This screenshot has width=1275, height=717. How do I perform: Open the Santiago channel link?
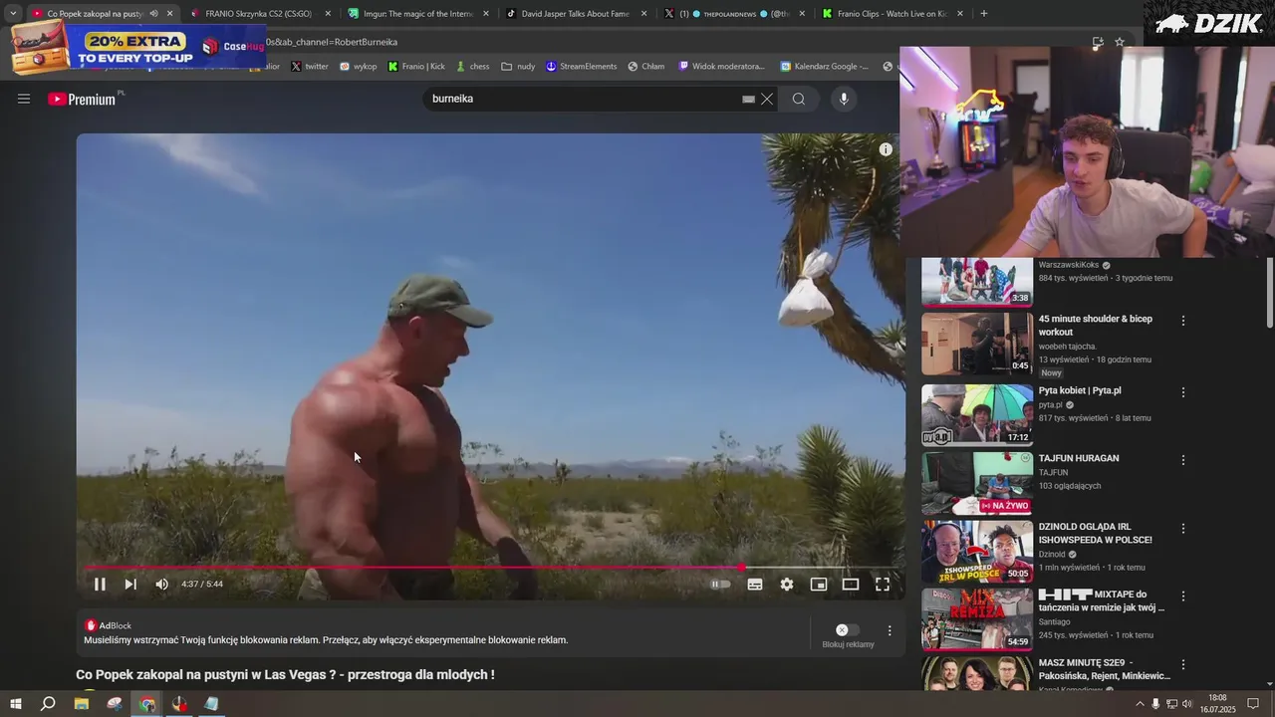click(1055, 621)
